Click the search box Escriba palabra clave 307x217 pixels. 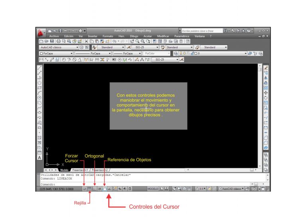click(202, 31)
